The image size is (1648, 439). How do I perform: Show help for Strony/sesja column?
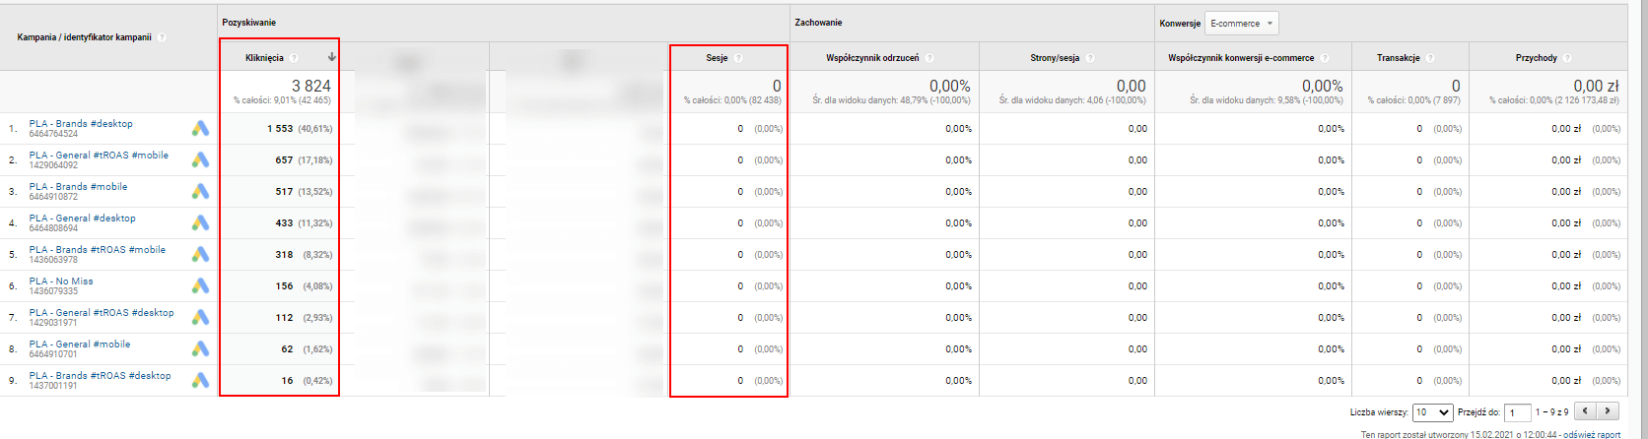point(1090,58)
